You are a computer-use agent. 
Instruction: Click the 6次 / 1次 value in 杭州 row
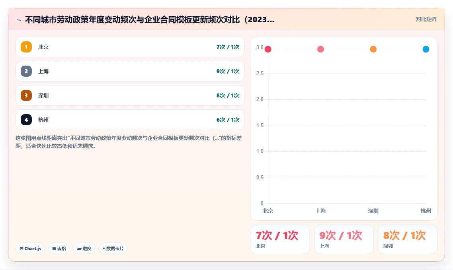pyautogui.click(x=228, y=120)
